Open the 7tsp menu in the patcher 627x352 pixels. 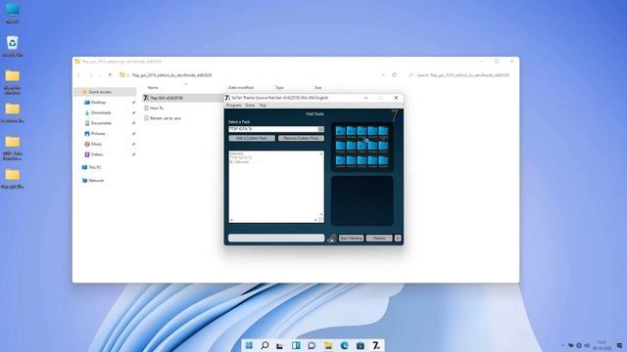263,106
